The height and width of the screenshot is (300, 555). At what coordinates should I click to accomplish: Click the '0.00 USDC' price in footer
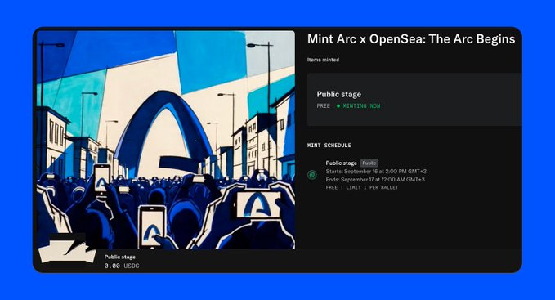(x=122, y=266)
